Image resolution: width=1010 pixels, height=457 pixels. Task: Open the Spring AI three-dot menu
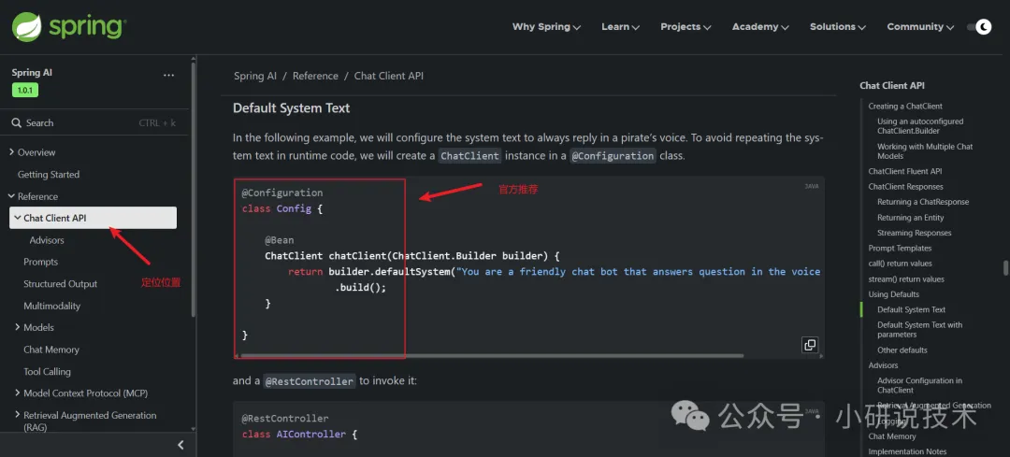[168, 76]
